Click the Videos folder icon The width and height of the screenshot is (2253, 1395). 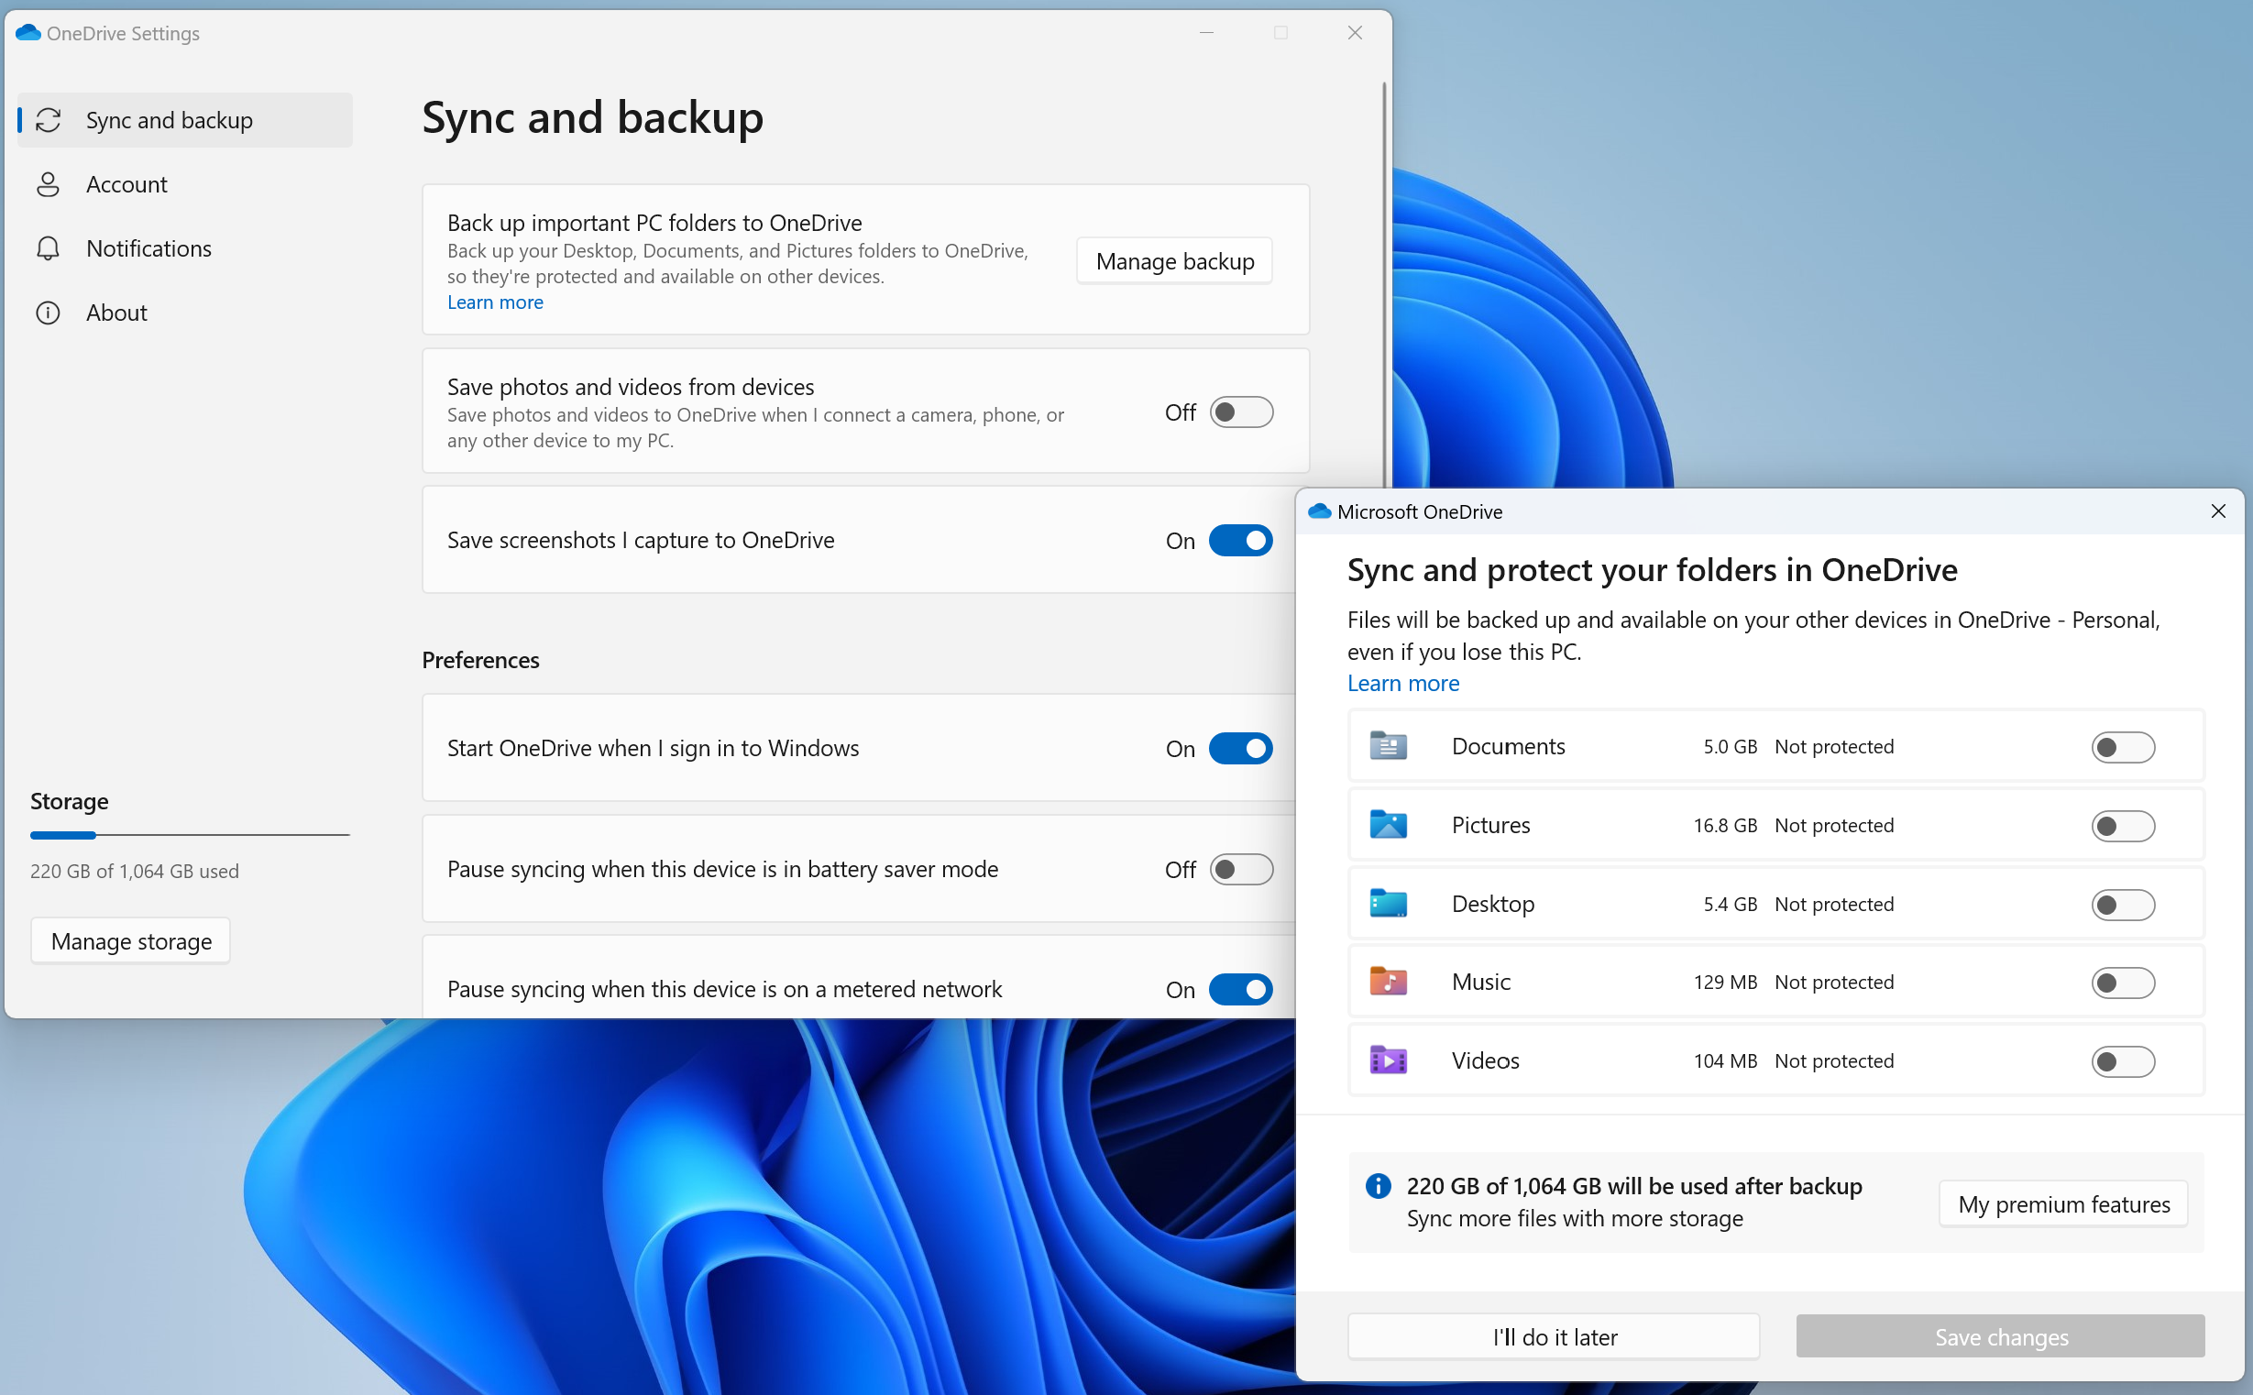point(1388,1060)
